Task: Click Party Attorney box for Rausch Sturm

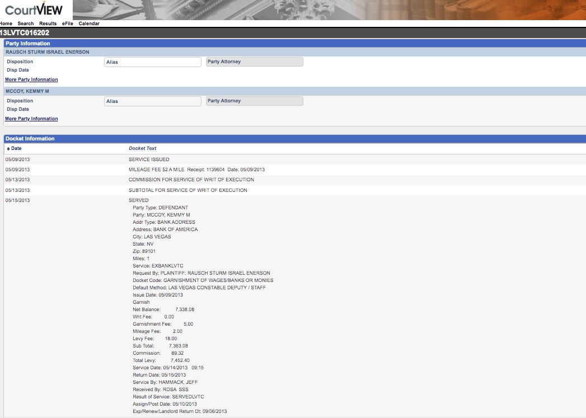Action: point(255,62)
